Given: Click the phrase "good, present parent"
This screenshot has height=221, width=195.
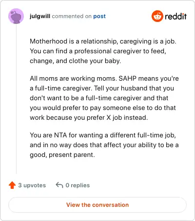Looking at the screenshot, I should coord(62,155).
